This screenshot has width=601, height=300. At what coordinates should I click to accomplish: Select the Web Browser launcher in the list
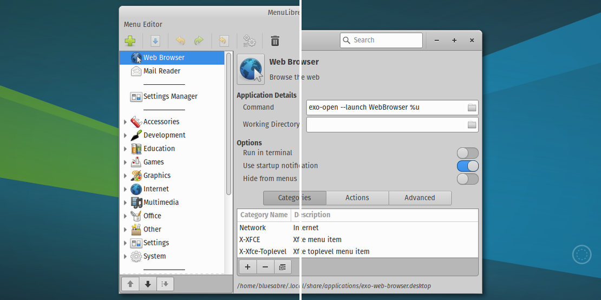coord(172,58)
